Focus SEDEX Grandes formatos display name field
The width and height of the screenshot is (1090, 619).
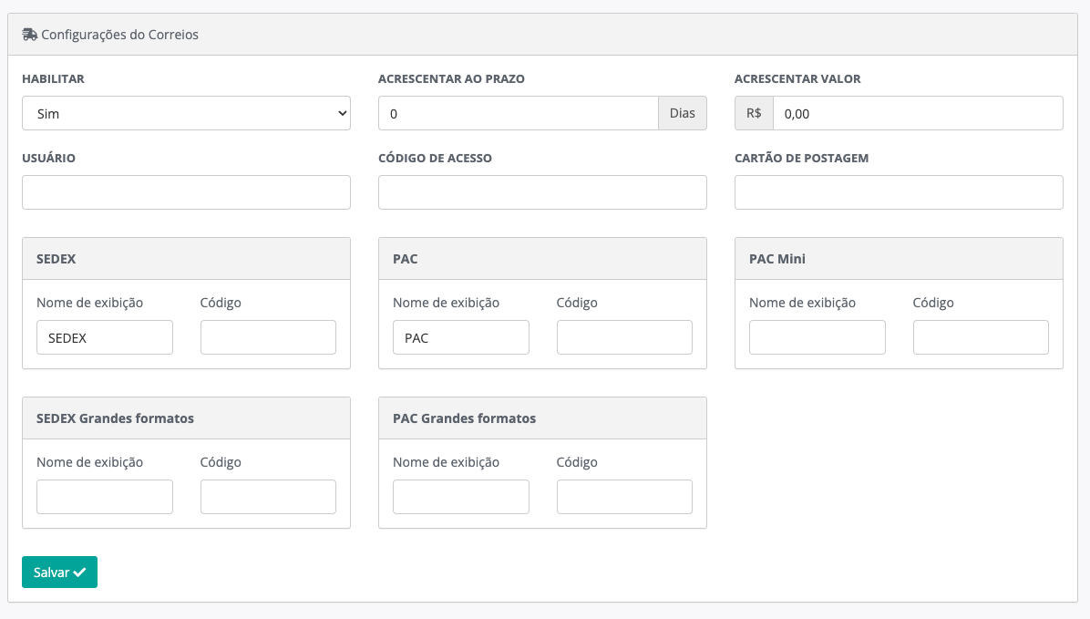pos(105,497)
